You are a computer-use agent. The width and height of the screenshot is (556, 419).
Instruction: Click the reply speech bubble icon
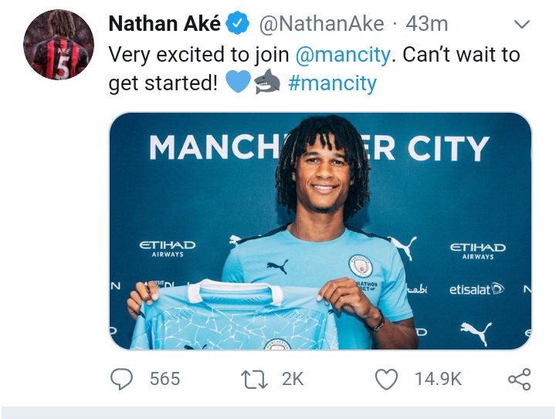tap(122, 379)
